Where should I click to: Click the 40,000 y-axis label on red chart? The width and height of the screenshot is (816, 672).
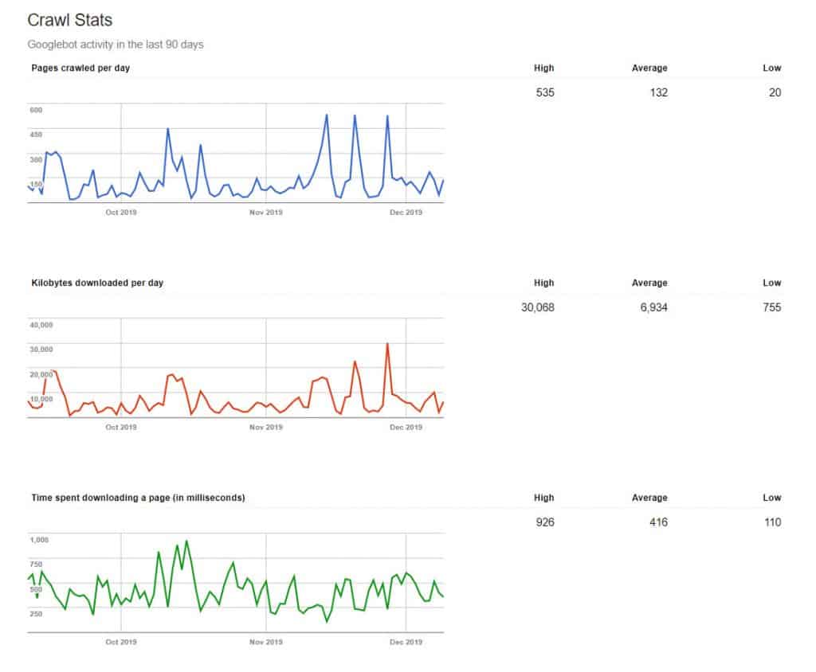[x=41, y=325]
